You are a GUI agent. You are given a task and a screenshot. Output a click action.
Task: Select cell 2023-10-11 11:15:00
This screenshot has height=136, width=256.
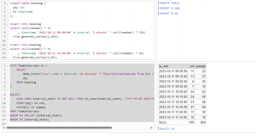tap(173, 117)
